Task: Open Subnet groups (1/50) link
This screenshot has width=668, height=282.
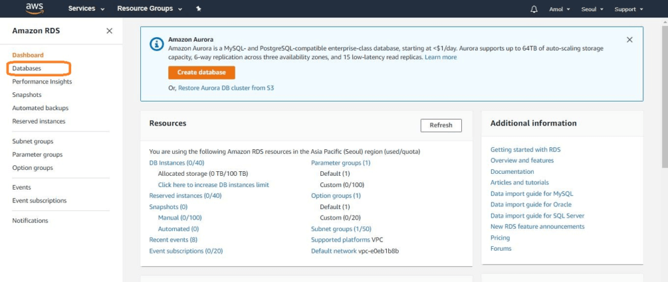Action: click(x=341, y=229)
